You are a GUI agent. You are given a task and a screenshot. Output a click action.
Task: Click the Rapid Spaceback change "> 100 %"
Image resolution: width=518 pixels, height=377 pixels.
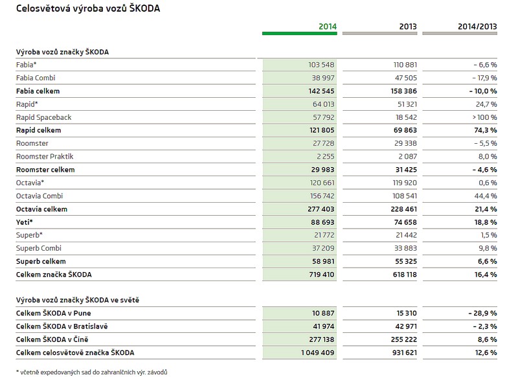pyautogui.click(x=484, y=117)
